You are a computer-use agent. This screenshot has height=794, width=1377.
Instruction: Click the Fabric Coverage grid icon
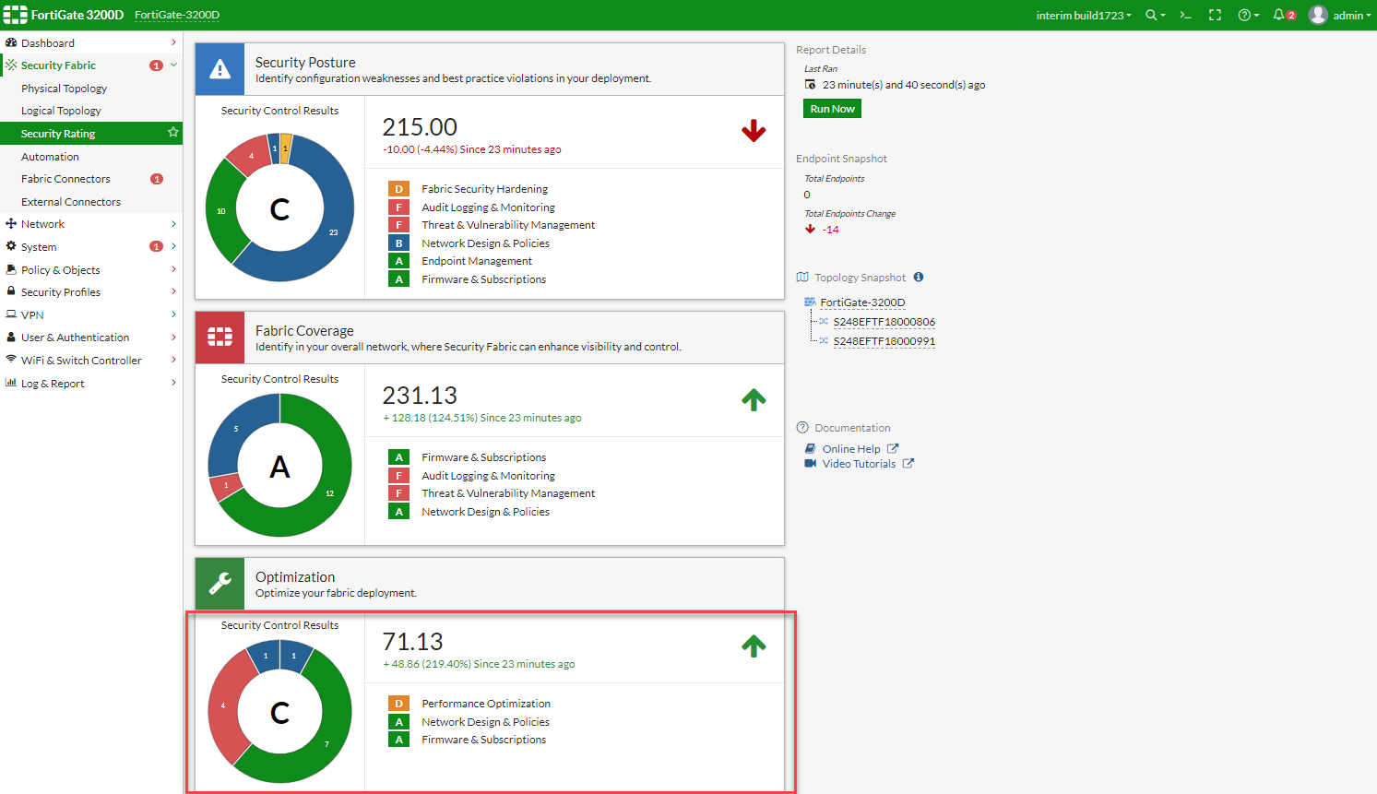(219, 338)
